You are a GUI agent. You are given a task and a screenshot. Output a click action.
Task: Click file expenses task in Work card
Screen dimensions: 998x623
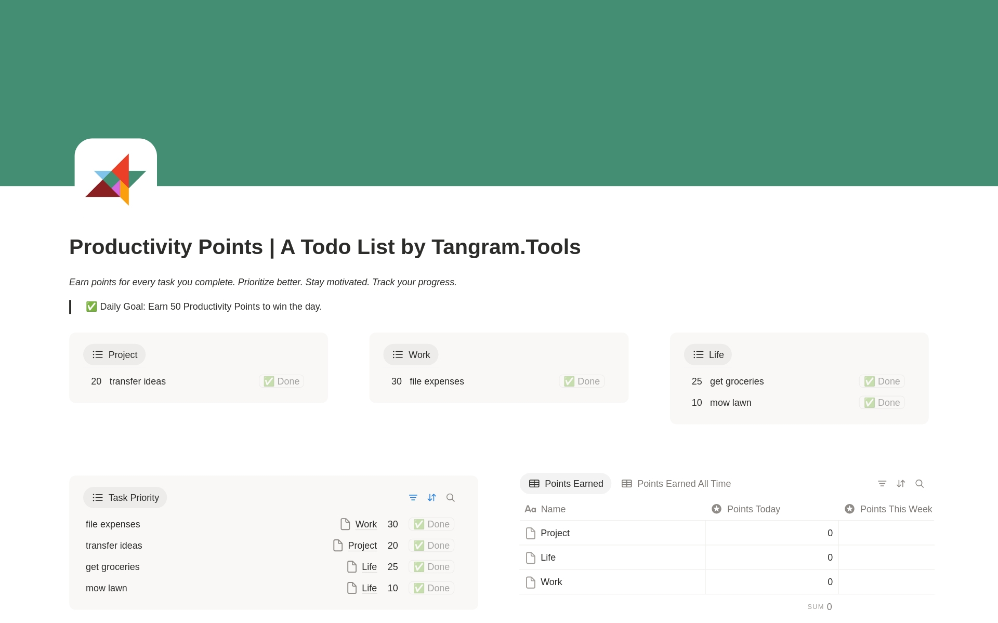(x=437, y=381)
